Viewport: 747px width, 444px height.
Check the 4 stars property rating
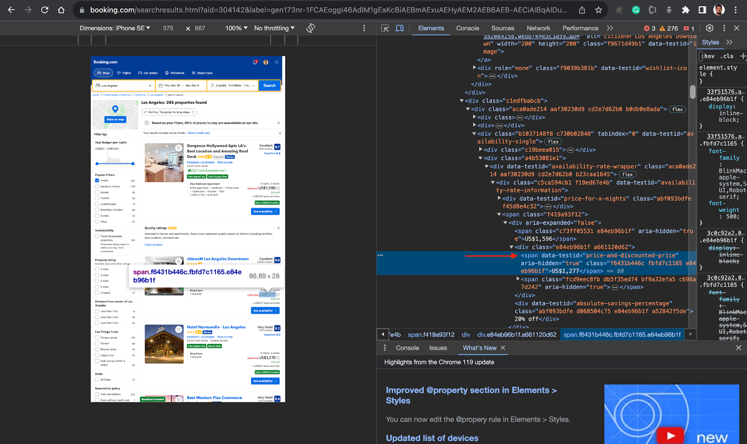coord(97,281)
